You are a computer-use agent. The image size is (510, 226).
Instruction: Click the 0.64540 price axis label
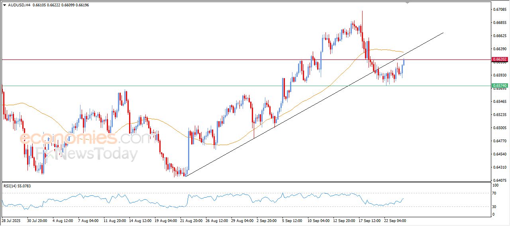tap(500, 154)
